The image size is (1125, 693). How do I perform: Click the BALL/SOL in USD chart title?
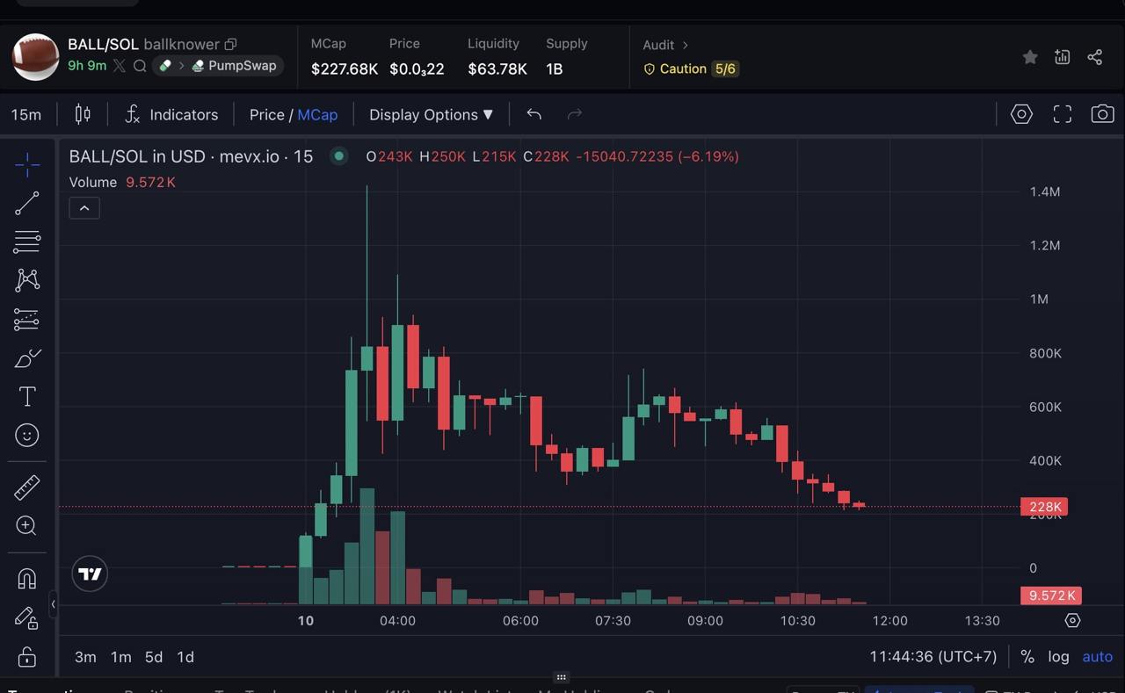[191, 156]
